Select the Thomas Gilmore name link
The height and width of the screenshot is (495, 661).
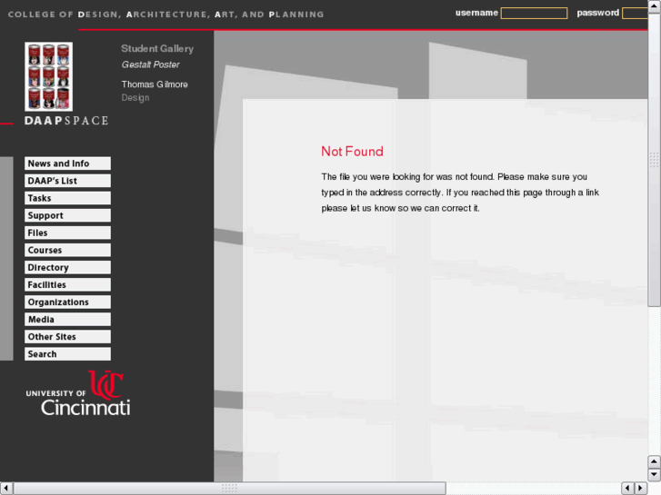[155, 84]
